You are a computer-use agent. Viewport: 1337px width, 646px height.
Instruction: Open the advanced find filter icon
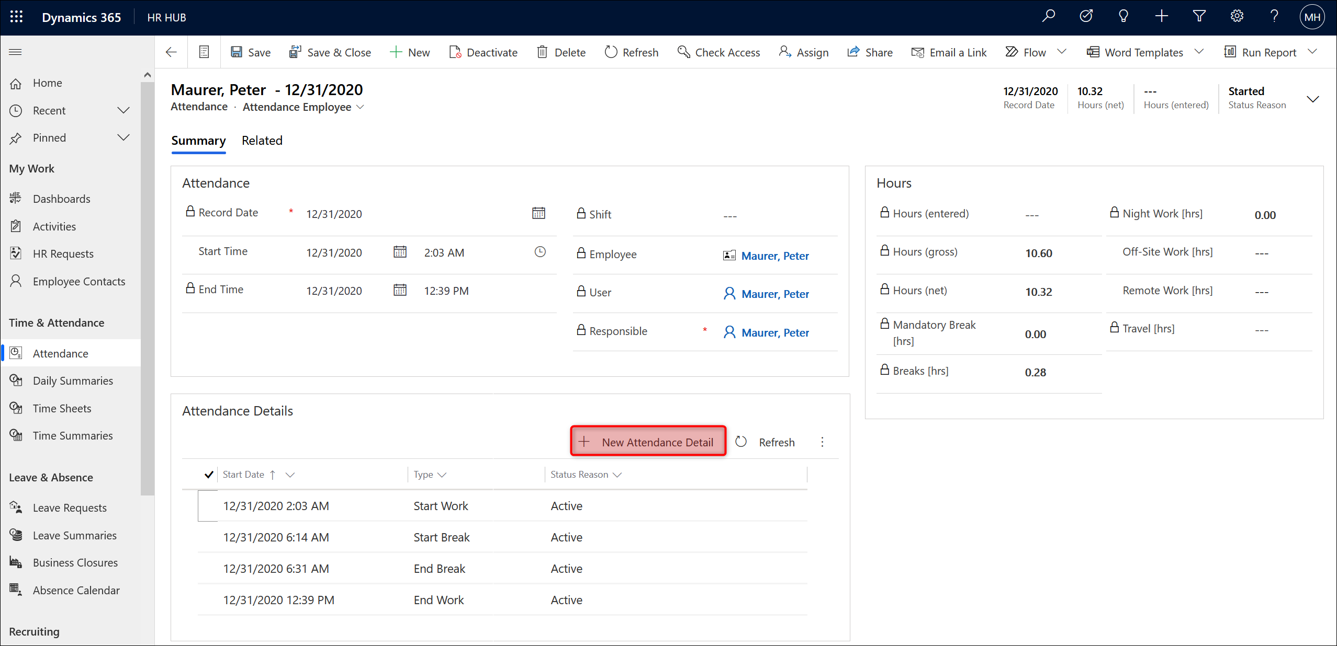(x=1199, y=17)
